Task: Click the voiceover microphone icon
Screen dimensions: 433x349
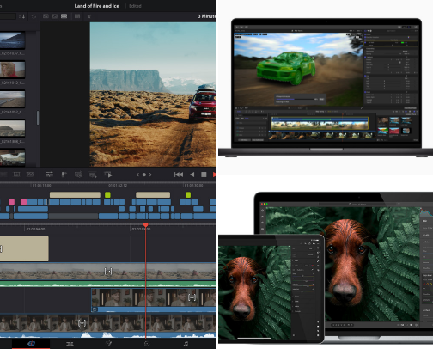Action: (x=64, y=174)
